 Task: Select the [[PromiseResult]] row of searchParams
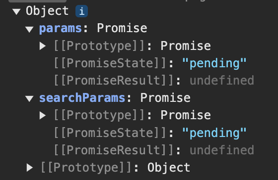(154, 150)
